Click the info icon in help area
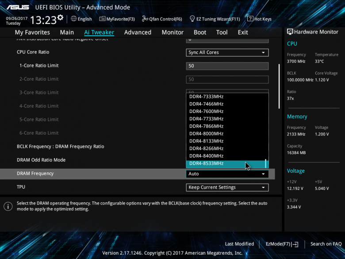 point(8,206)
